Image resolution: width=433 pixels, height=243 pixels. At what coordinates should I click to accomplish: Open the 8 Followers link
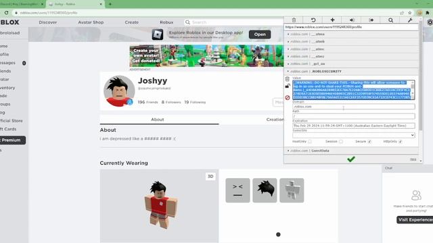pyautogui.click(x=171, y=102)
